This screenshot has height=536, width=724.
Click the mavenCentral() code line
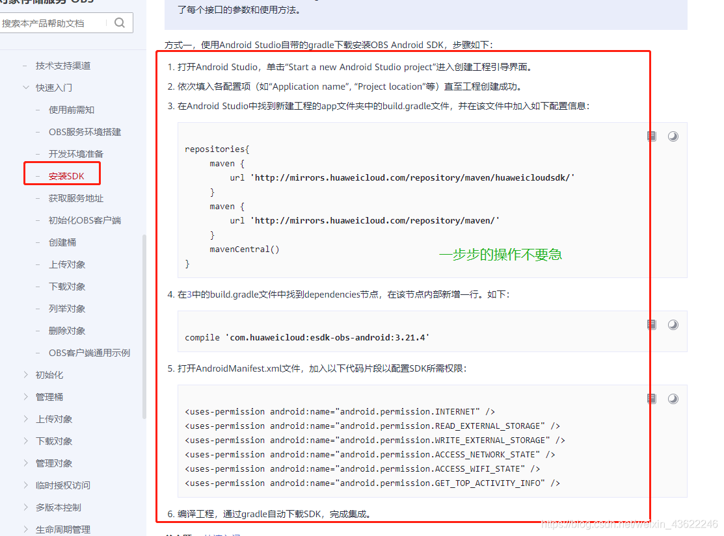point(244,249)
